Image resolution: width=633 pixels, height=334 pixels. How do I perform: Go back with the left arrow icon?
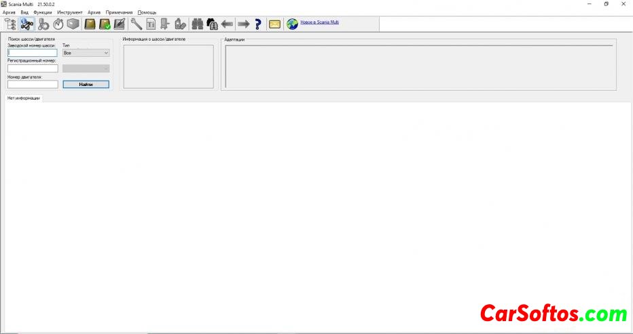(x=228, y=24)
